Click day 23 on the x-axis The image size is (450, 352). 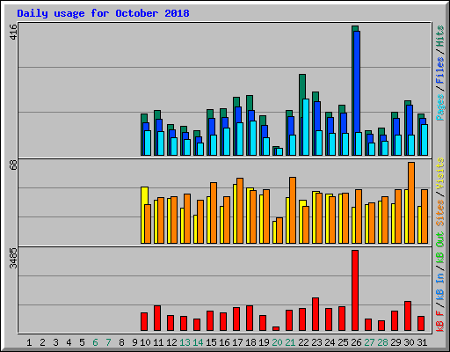(x=316, y=342)
